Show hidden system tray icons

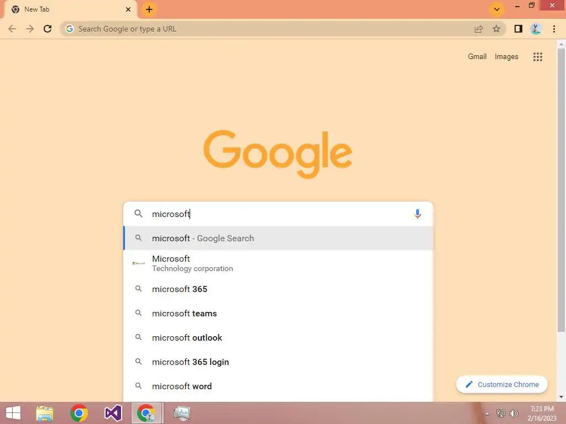tap(488, 414)
